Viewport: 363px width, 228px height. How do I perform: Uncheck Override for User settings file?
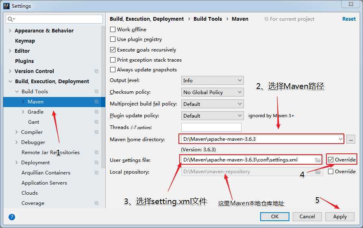pyautogui.click(x=330, y=159)
